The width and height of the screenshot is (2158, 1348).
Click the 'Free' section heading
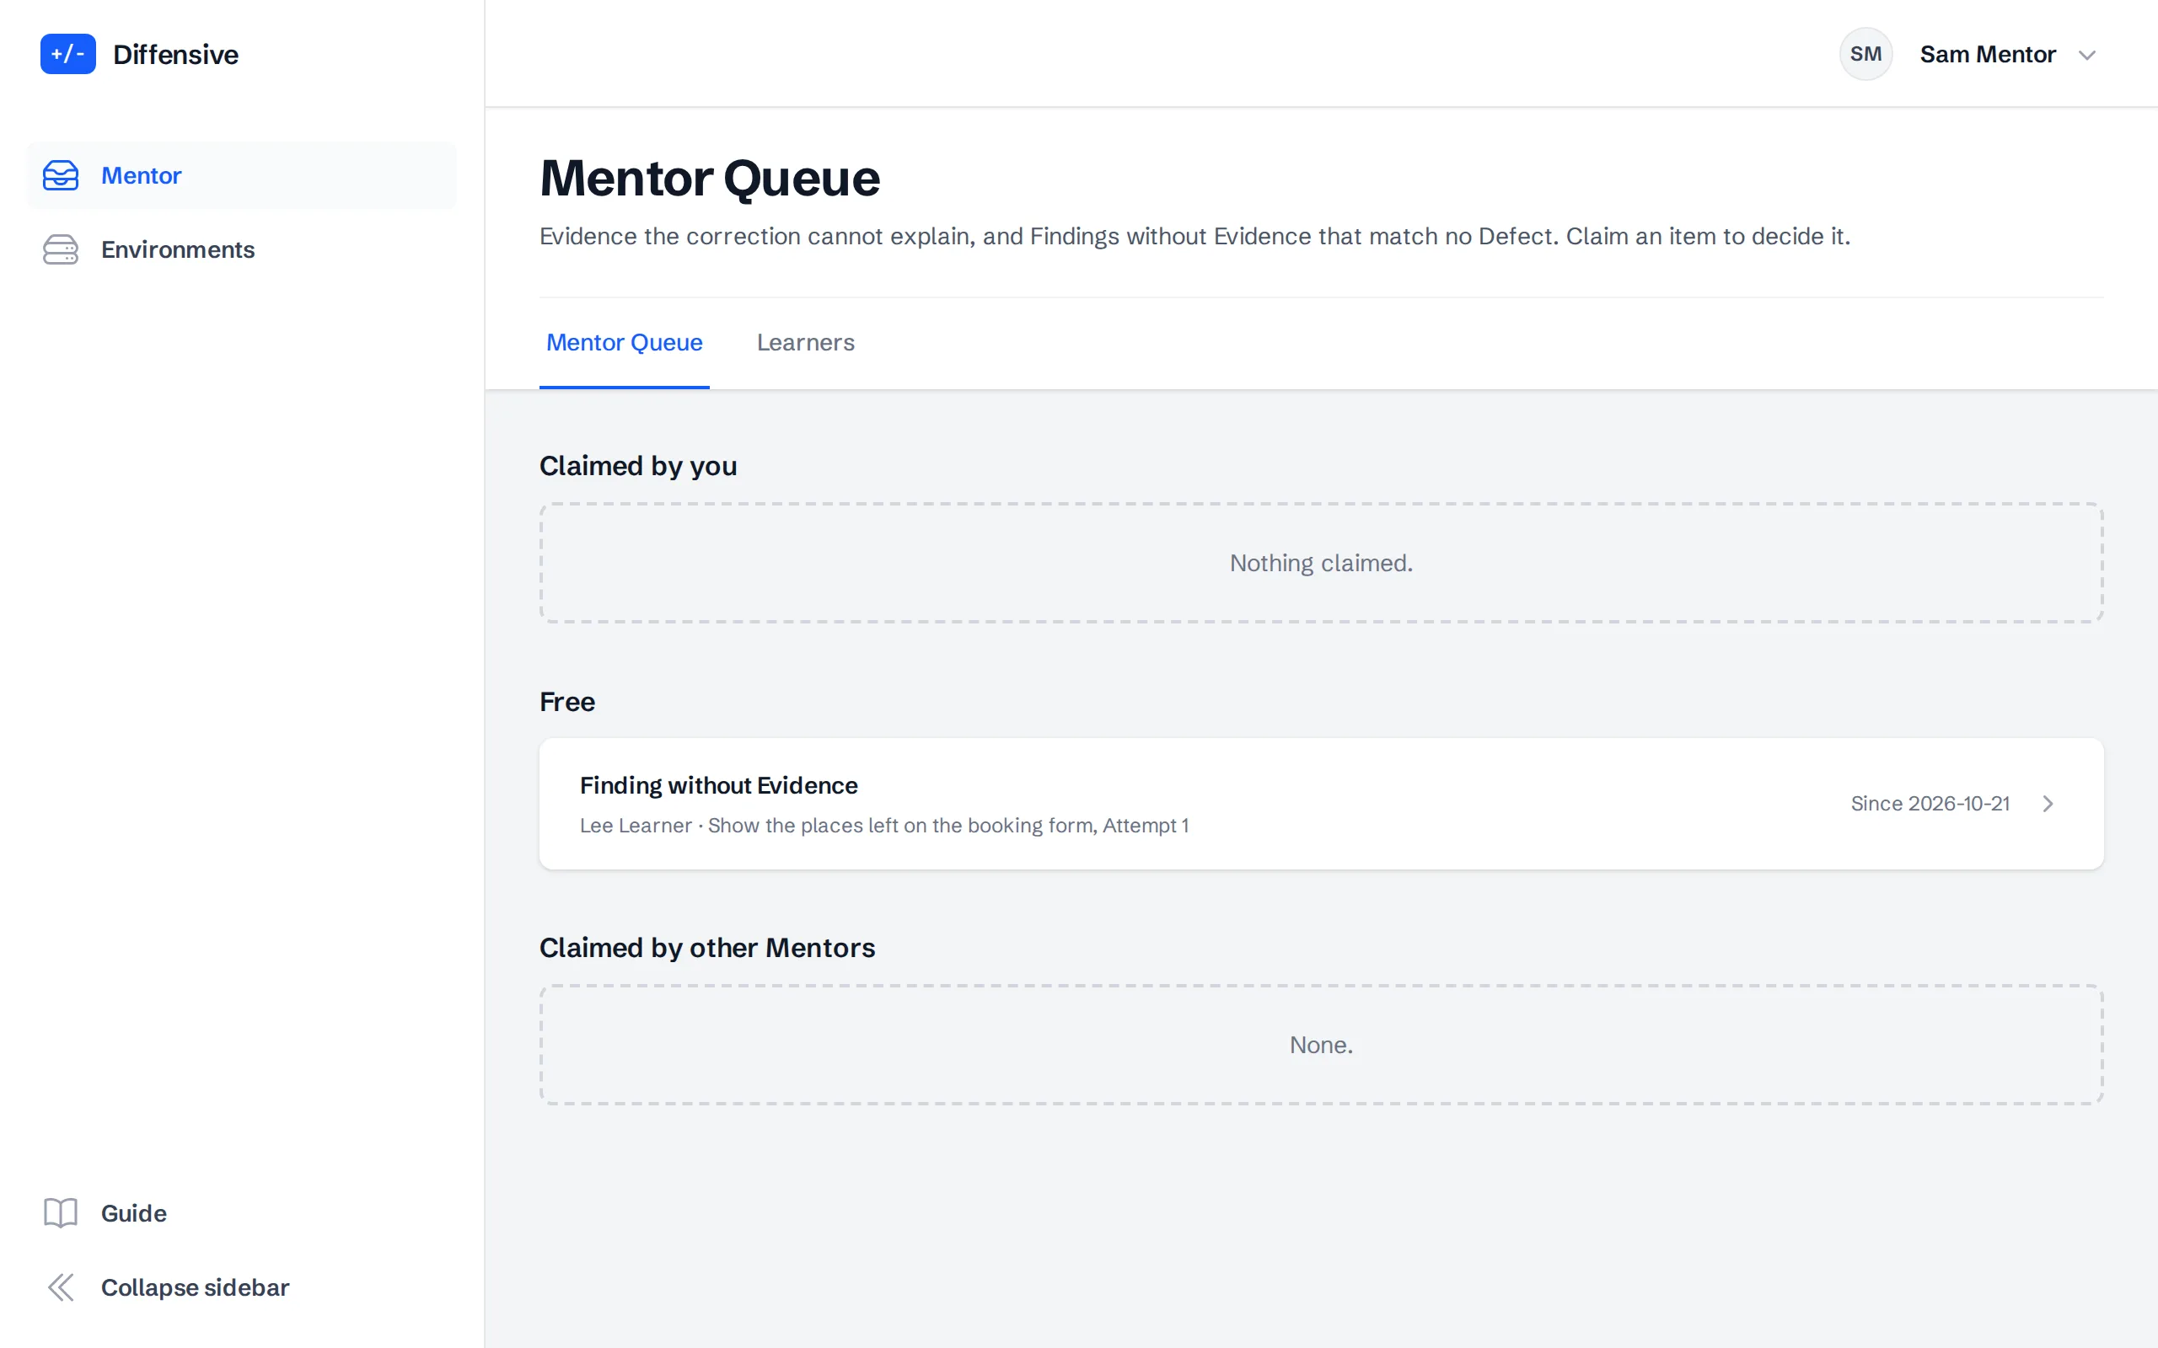click(567, 702)
